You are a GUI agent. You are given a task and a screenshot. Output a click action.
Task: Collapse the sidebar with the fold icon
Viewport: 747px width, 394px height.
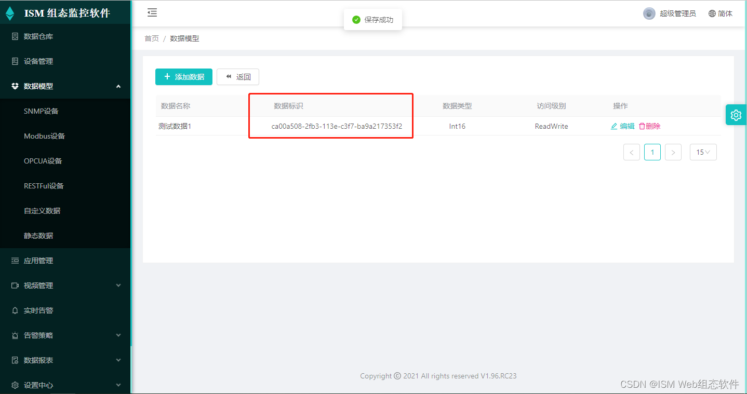(152, 13)
